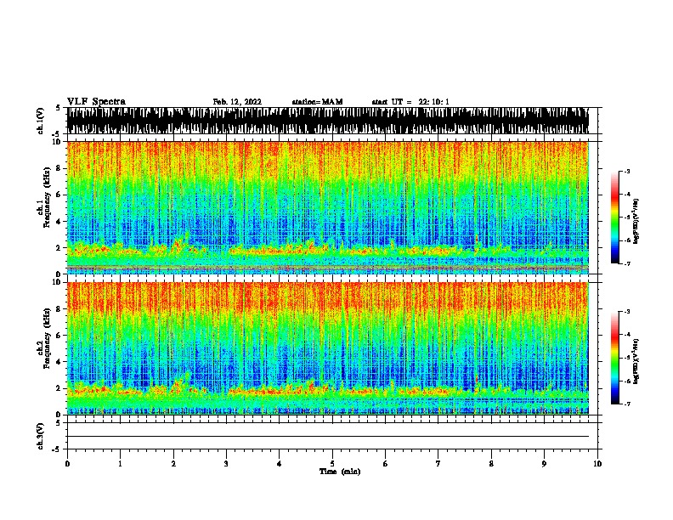Click the "station=MAM" header label

pos(317,102)
